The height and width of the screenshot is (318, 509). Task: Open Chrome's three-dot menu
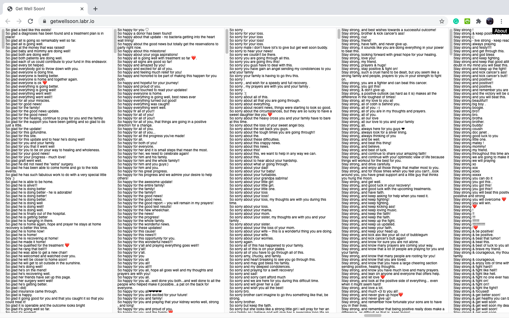pos(501,21)
